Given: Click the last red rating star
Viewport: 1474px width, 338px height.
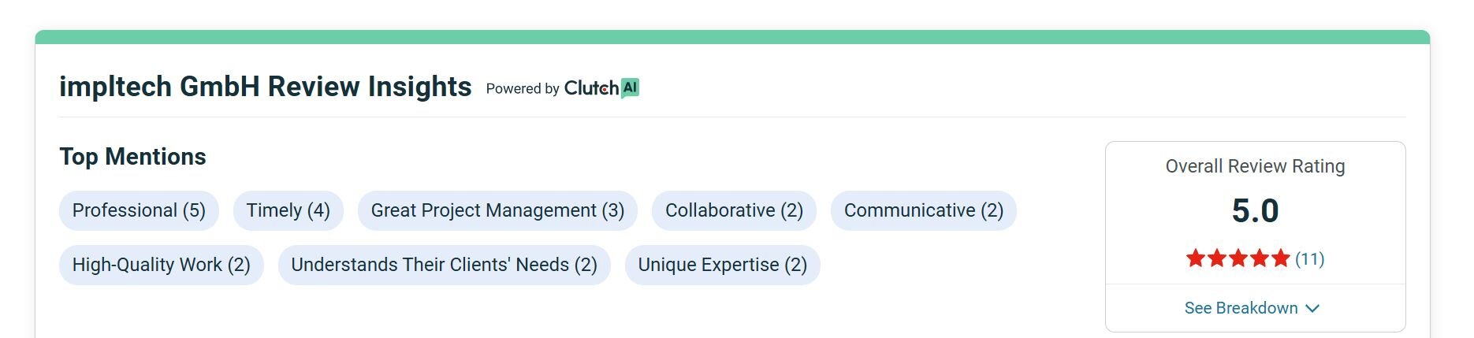Looking at the screenshot, I should [x=1281, y=258].
